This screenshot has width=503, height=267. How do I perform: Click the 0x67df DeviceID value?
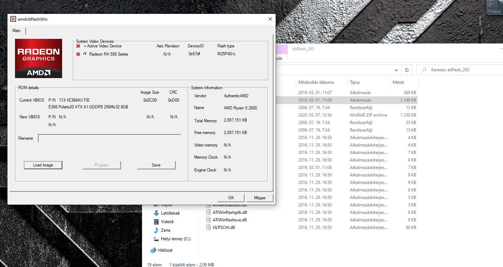click(x=195, y=54)
